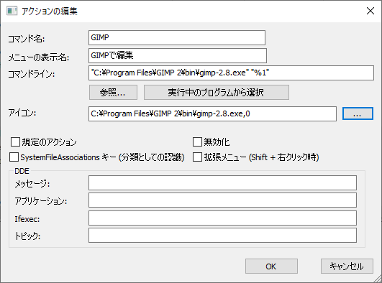
Task: Click the メッセージ: label text
Action: (32, 184)
